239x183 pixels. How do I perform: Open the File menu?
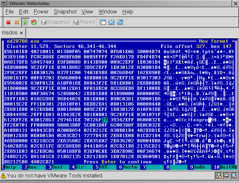pos(10,12)
